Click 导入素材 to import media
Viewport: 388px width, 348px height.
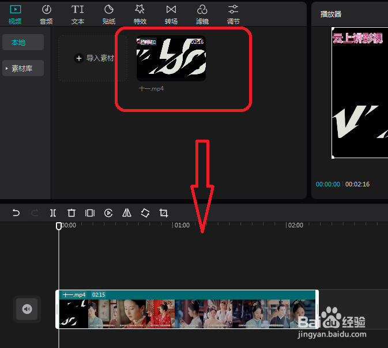(x=93, y=58)
